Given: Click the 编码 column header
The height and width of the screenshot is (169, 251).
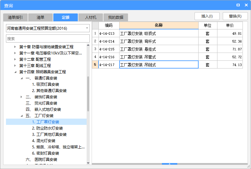Looking at the screenshot, I should coord(109,25).
